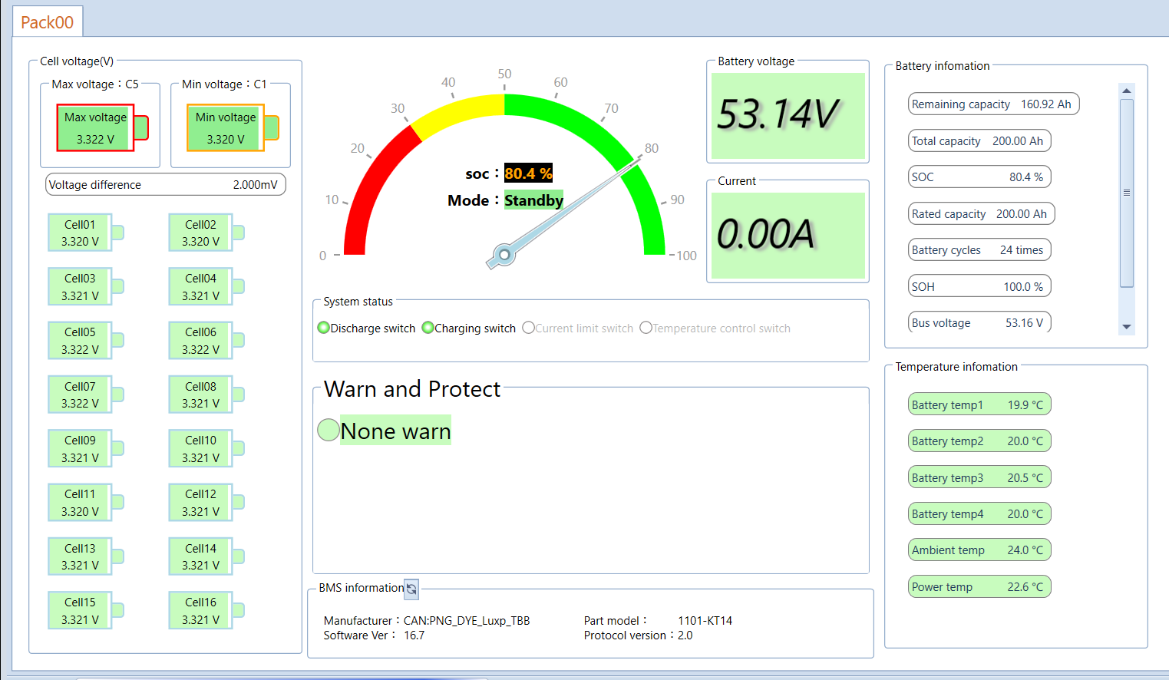The height and width of the screenshot is (680, 1169).
Task: Click the Ambient temp reading
Action: click(979, 550)
